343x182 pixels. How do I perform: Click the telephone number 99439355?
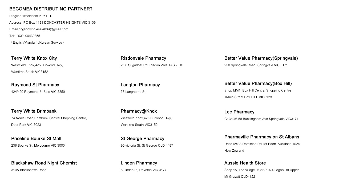pos(33,36)
